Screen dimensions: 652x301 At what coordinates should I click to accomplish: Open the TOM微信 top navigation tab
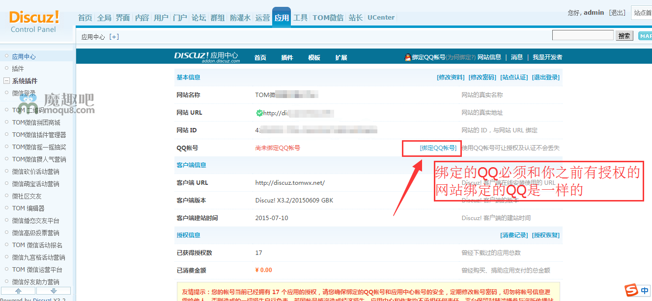coord(328,18)
